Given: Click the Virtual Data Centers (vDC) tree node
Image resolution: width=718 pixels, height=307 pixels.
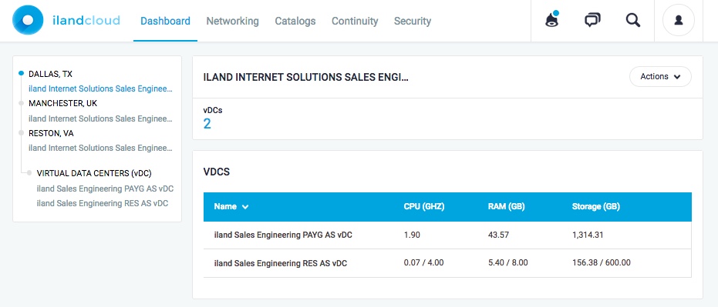Looking at the screenshot, I should [x=94, y=173].
